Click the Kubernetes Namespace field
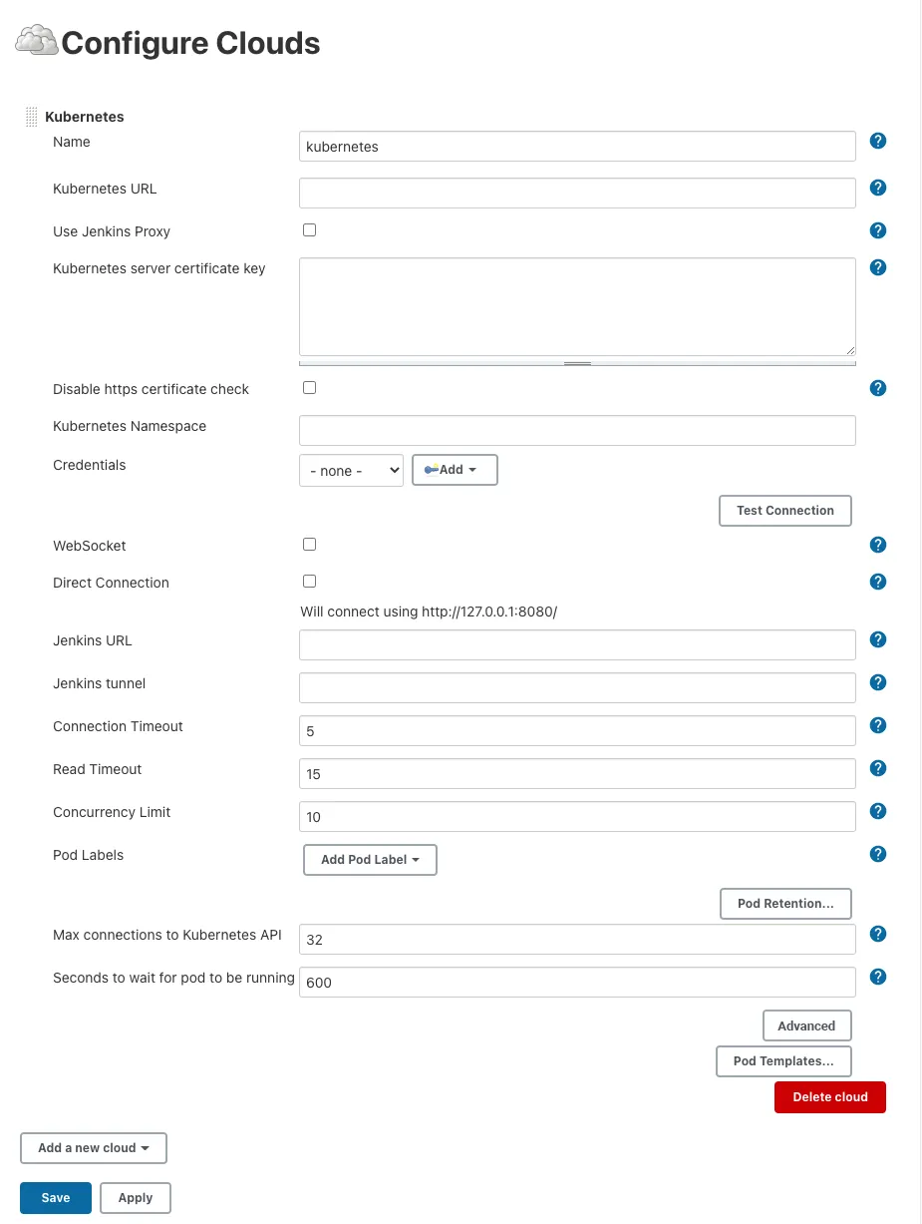 pos(577,431)
